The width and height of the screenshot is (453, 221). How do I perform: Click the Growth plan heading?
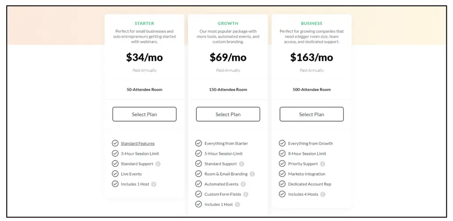pos(228,23)
